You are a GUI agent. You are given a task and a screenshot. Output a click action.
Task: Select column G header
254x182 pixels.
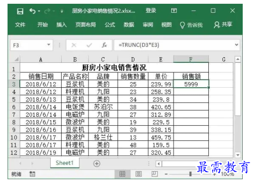tap(224, 59)
